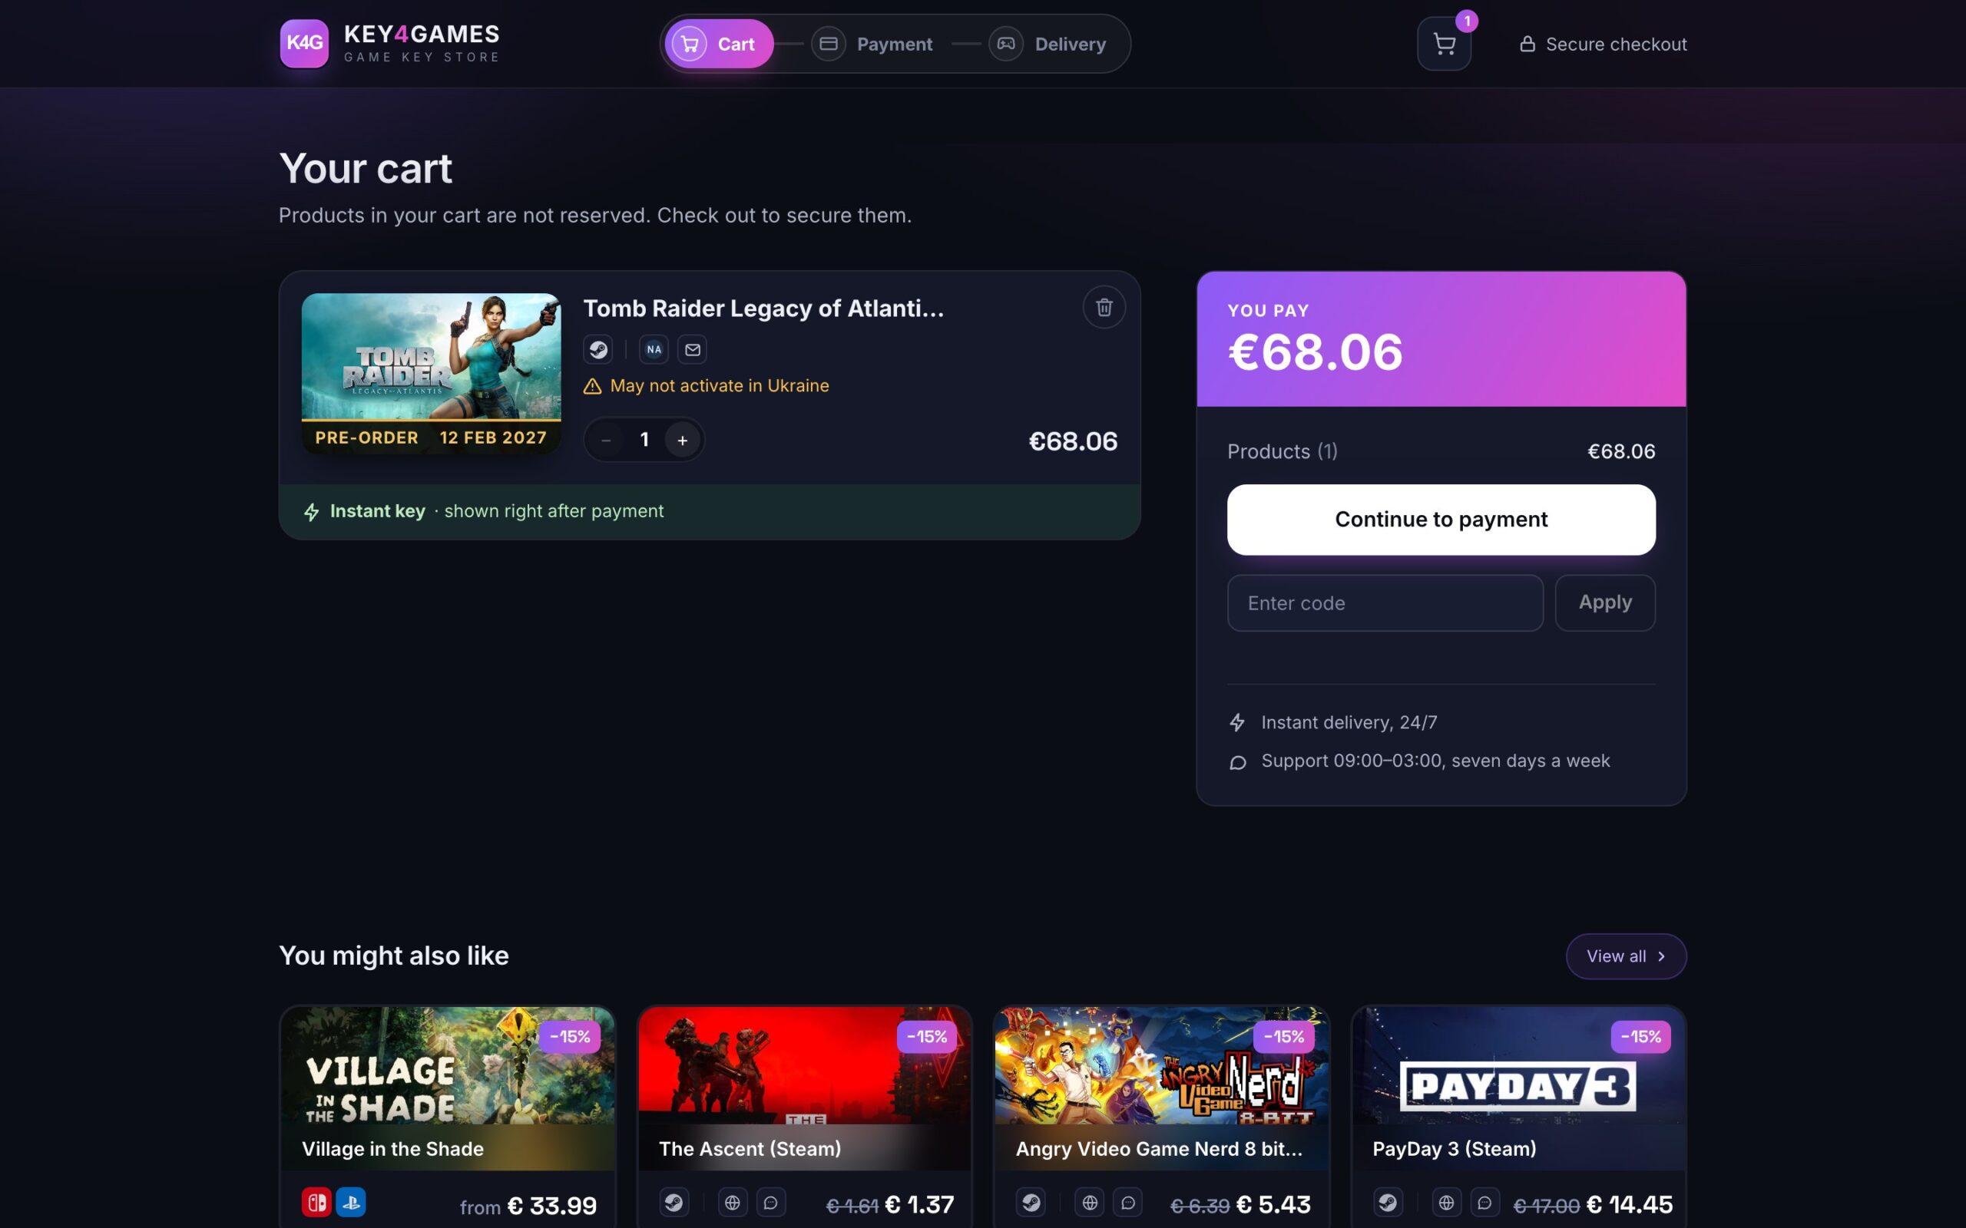The width and height of the screenshot is (1966, 1228).
Task: Click the -15% badge on PayDay 3
Action: pyautogui.click(x=1640, y=1036)
